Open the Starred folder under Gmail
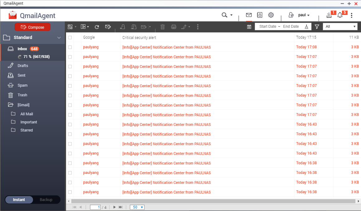Viewport: 361px width, 211px height. (x=26, y=130)
